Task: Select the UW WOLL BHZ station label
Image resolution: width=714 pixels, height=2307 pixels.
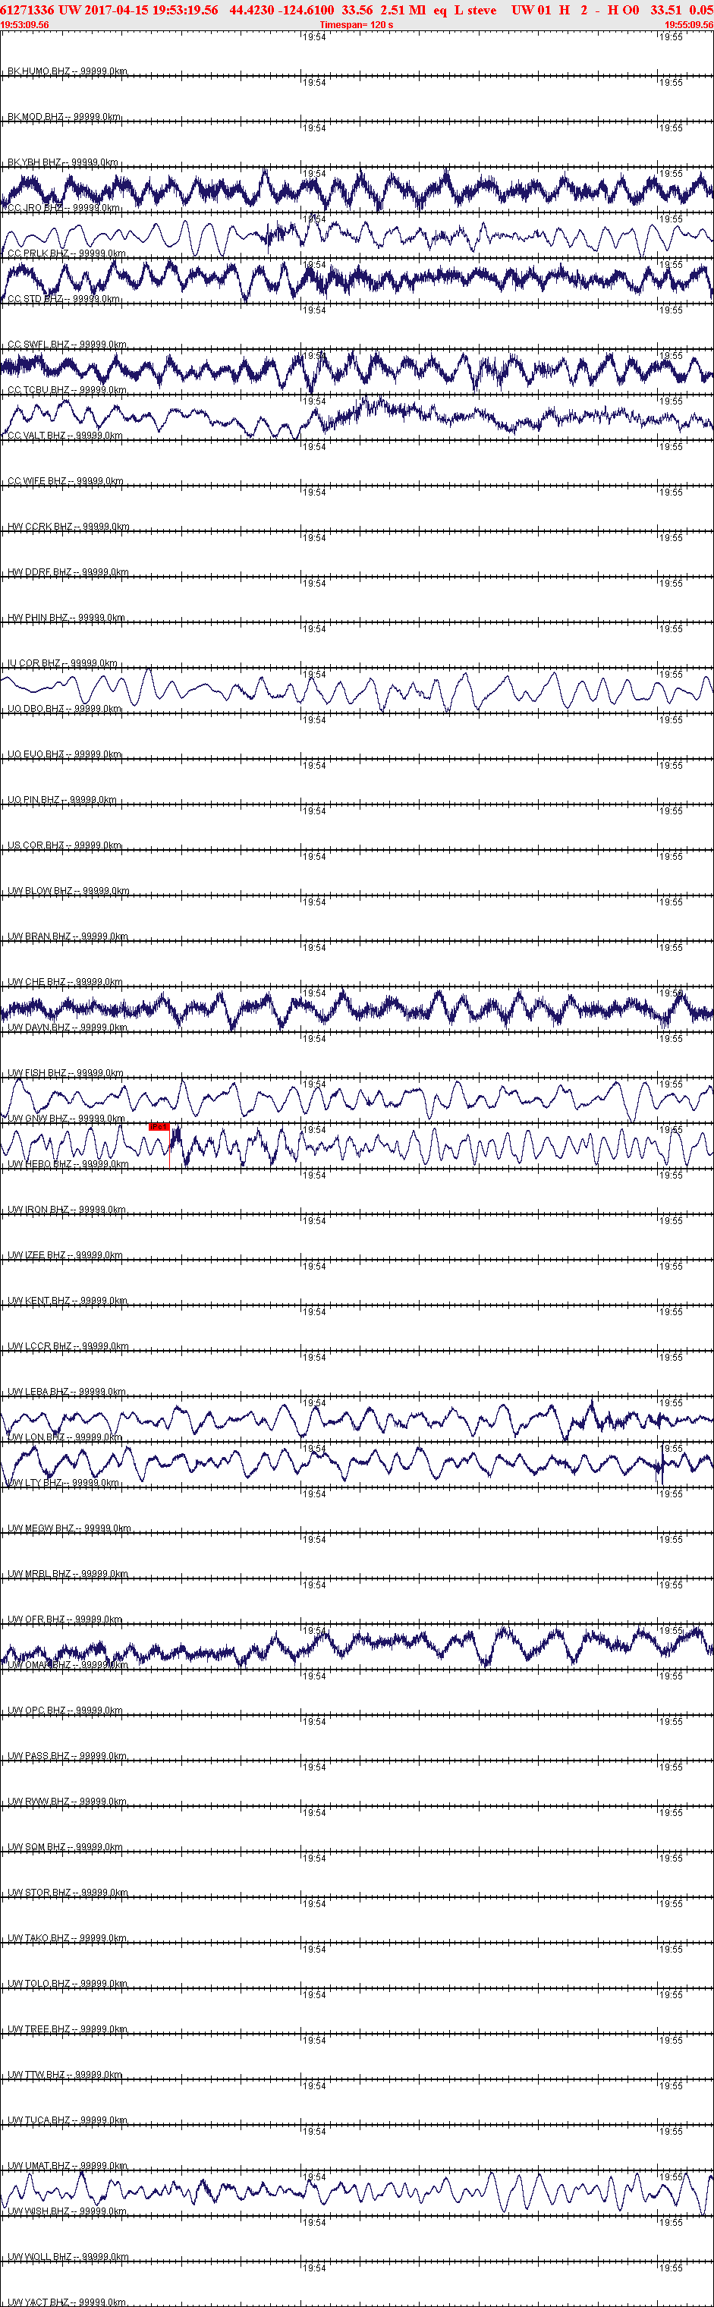Action: pyautogui.click(x=68, y=2257)
